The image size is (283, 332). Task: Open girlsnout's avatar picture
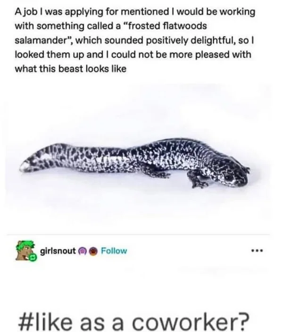[25, 250]
